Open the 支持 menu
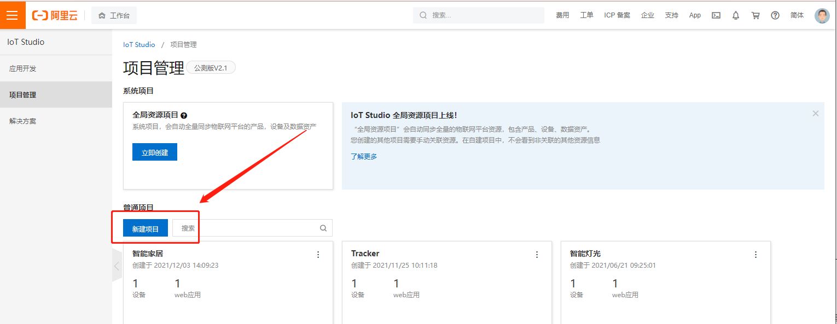This screenshot has width=837, height=324. (672, 15)
